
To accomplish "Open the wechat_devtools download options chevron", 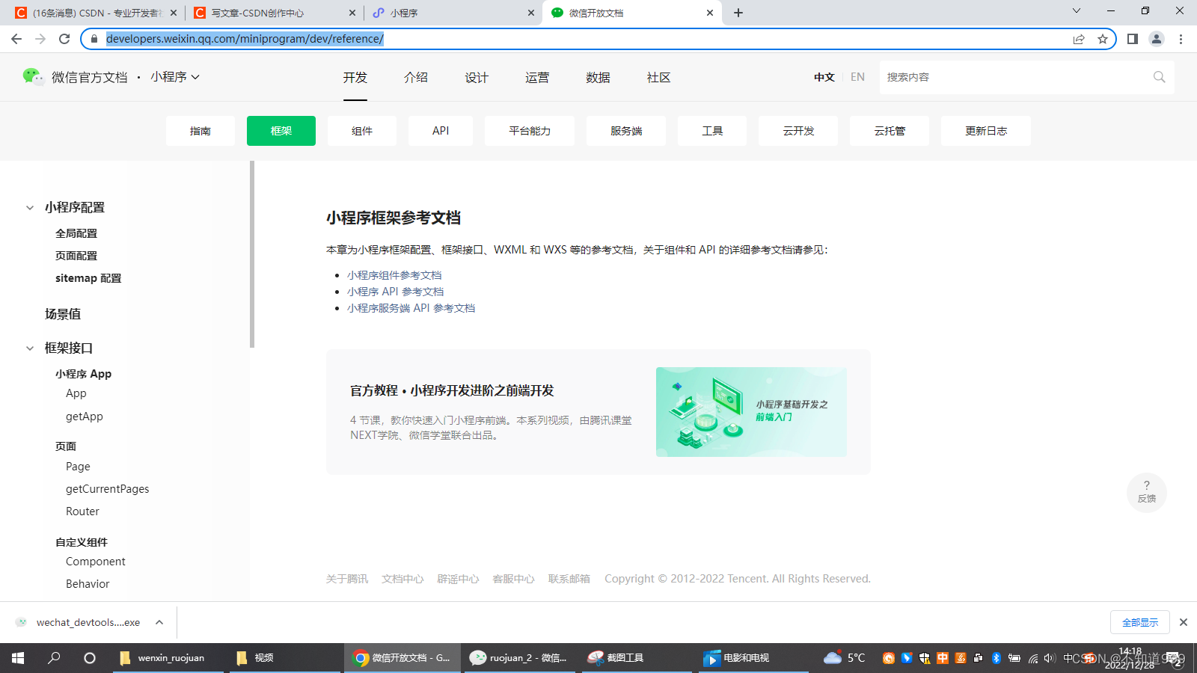I will [159, 622].
